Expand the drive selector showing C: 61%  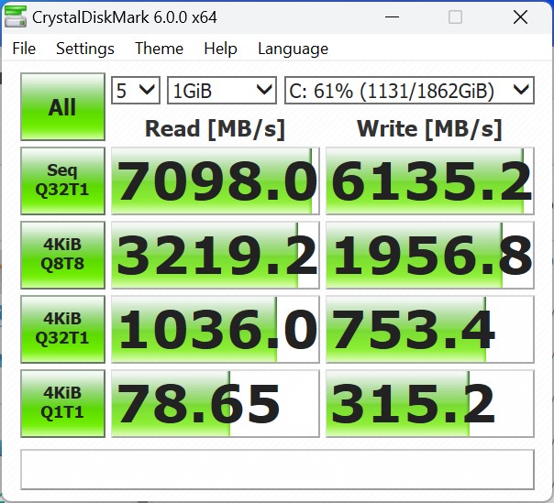[409, 91]
